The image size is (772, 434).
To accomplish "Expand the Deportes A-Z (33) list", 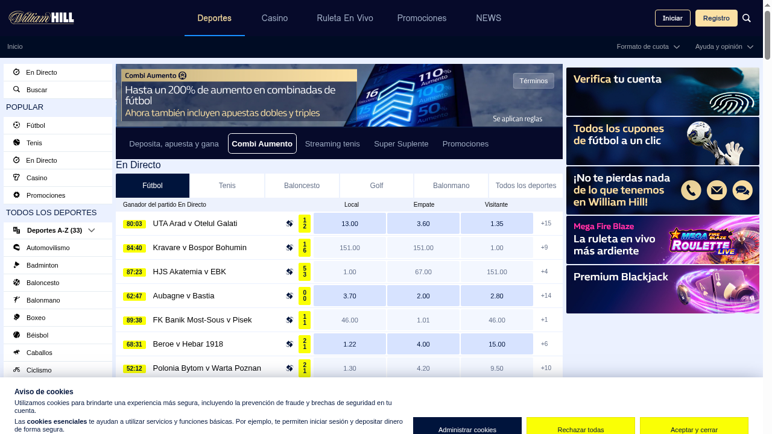I will pos(58,230).
